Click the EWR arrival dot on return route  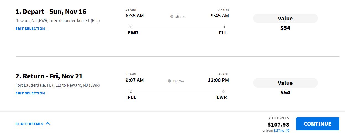click(x=223, y=91)
